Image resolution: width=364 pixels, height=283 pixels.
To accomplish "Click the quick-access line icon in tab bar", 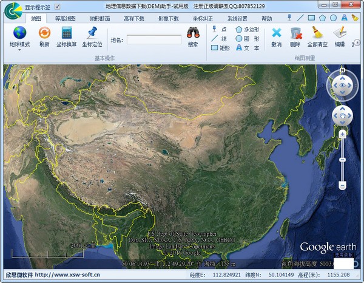I will pos(300,18).
